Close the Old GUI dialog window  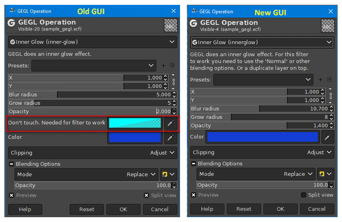pos(174,11)
